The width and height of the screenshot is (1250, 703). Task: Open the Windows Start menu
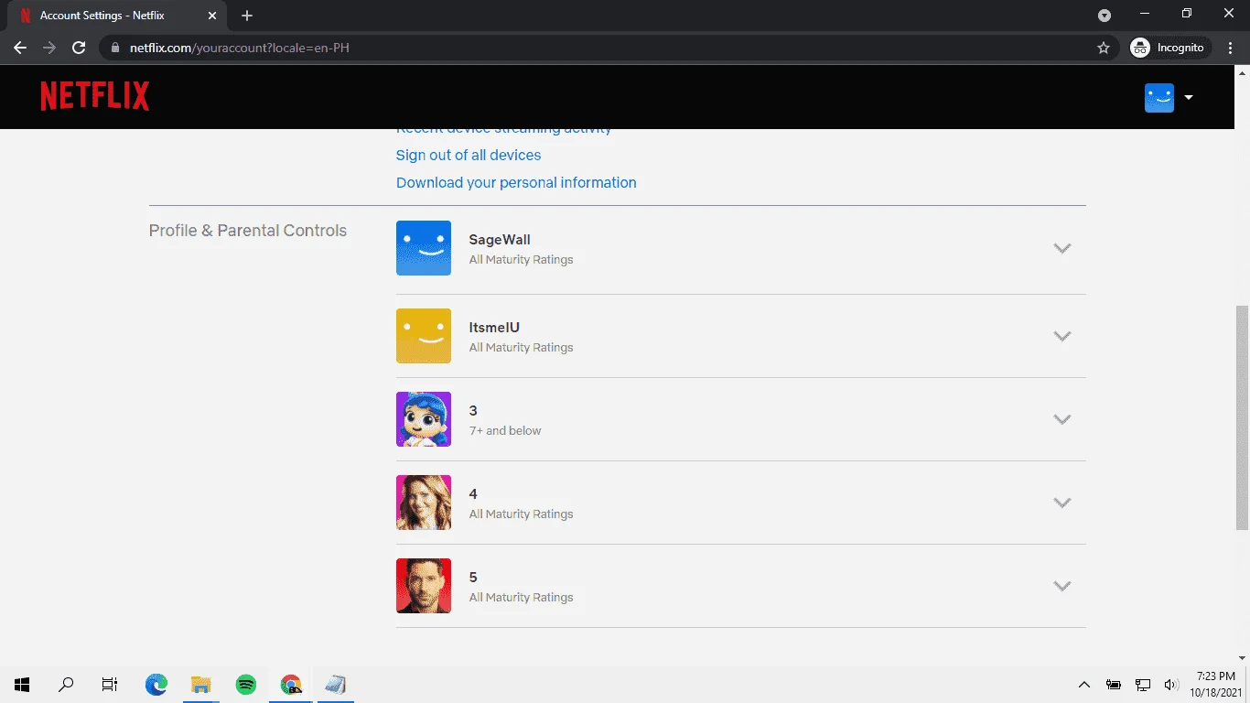[x=22, y=684]
